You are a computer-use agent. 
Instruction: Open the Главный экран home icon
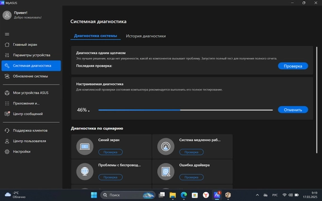7,45
